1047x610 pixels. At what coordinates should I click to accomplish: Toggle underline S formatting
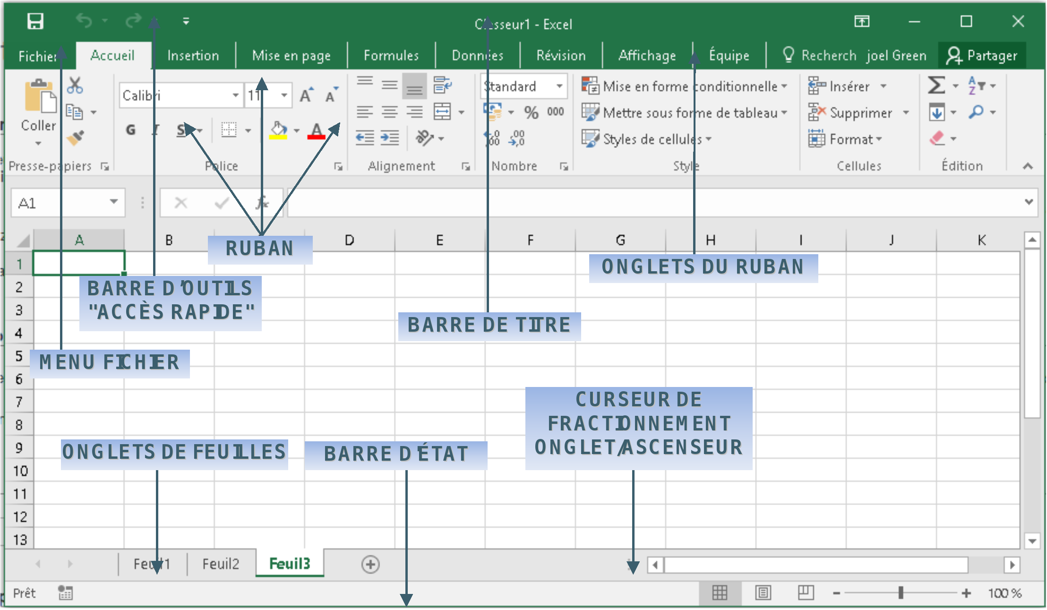(181, 130)
